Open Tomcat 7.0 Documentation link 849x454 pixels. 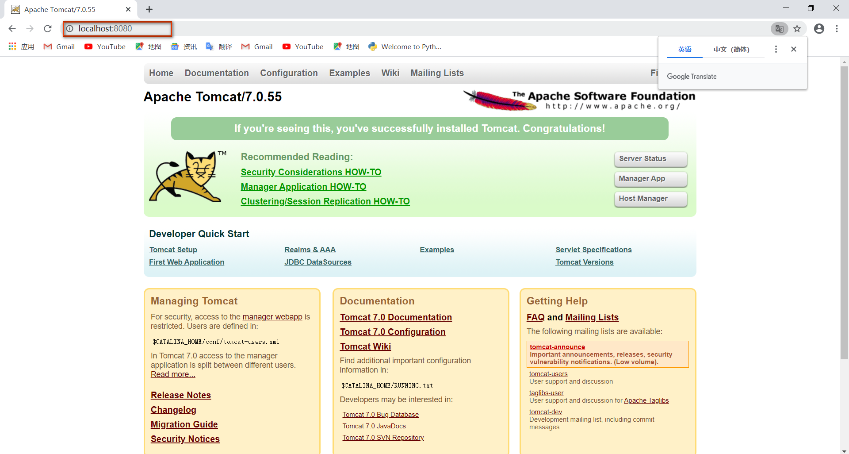point(396,317)
